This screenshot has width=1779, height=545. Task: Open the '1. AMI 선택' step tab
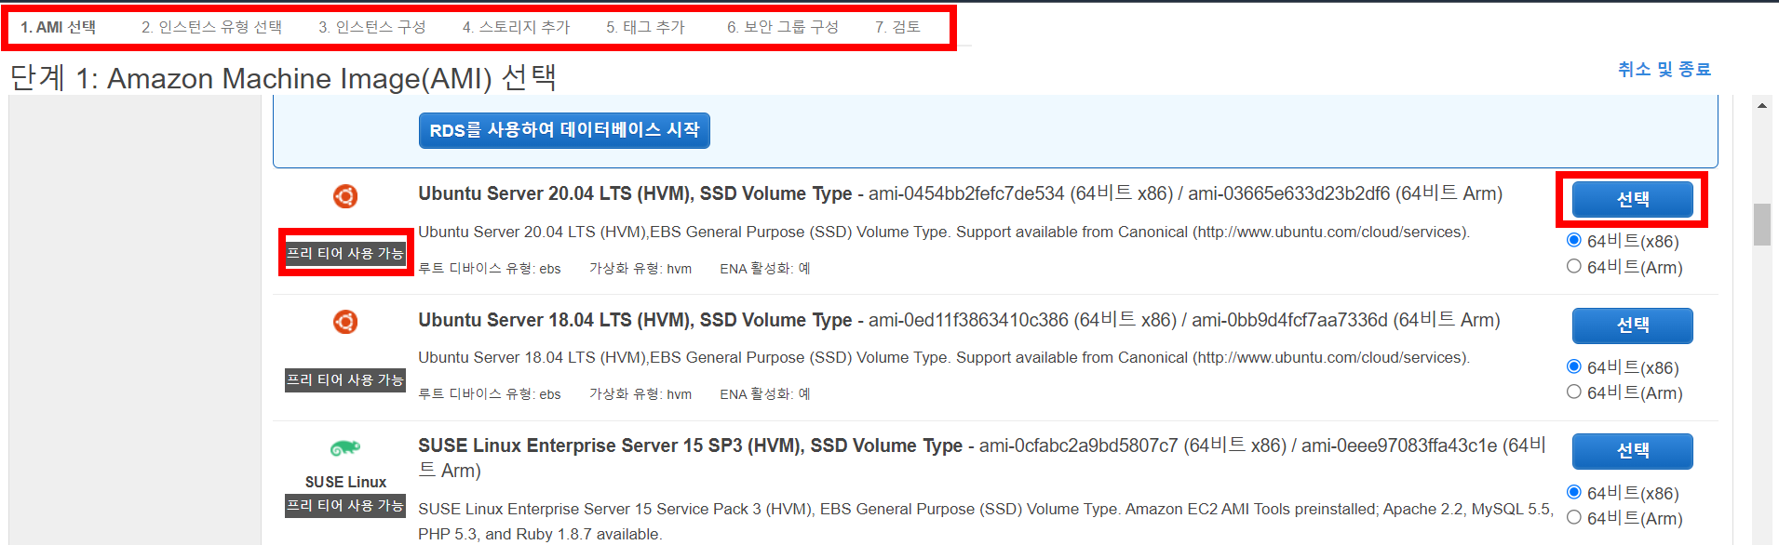(x=58, y=27)
